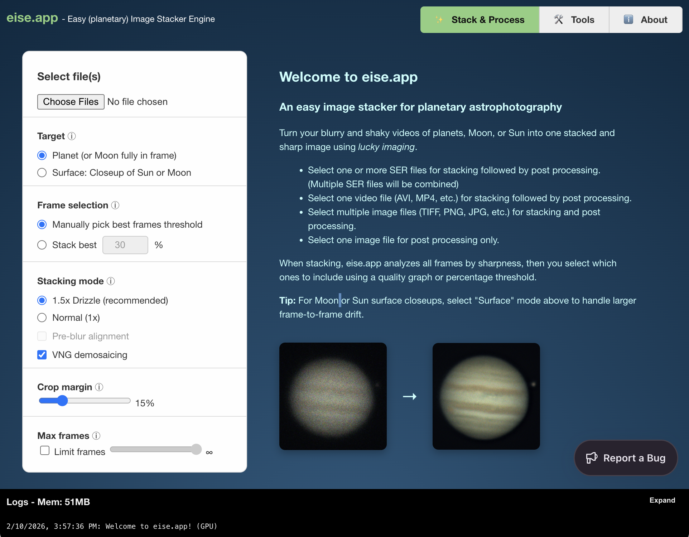Click the Choose Files button

71,102
